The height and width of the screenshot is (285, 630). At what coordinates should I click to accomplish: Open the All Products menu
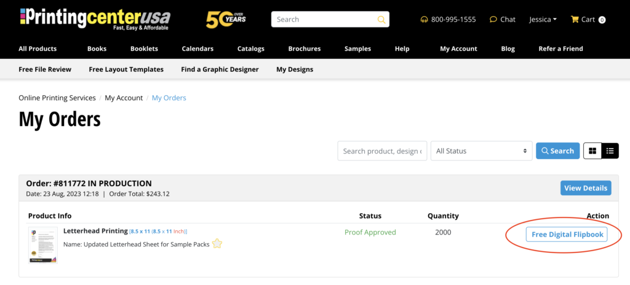38,49
